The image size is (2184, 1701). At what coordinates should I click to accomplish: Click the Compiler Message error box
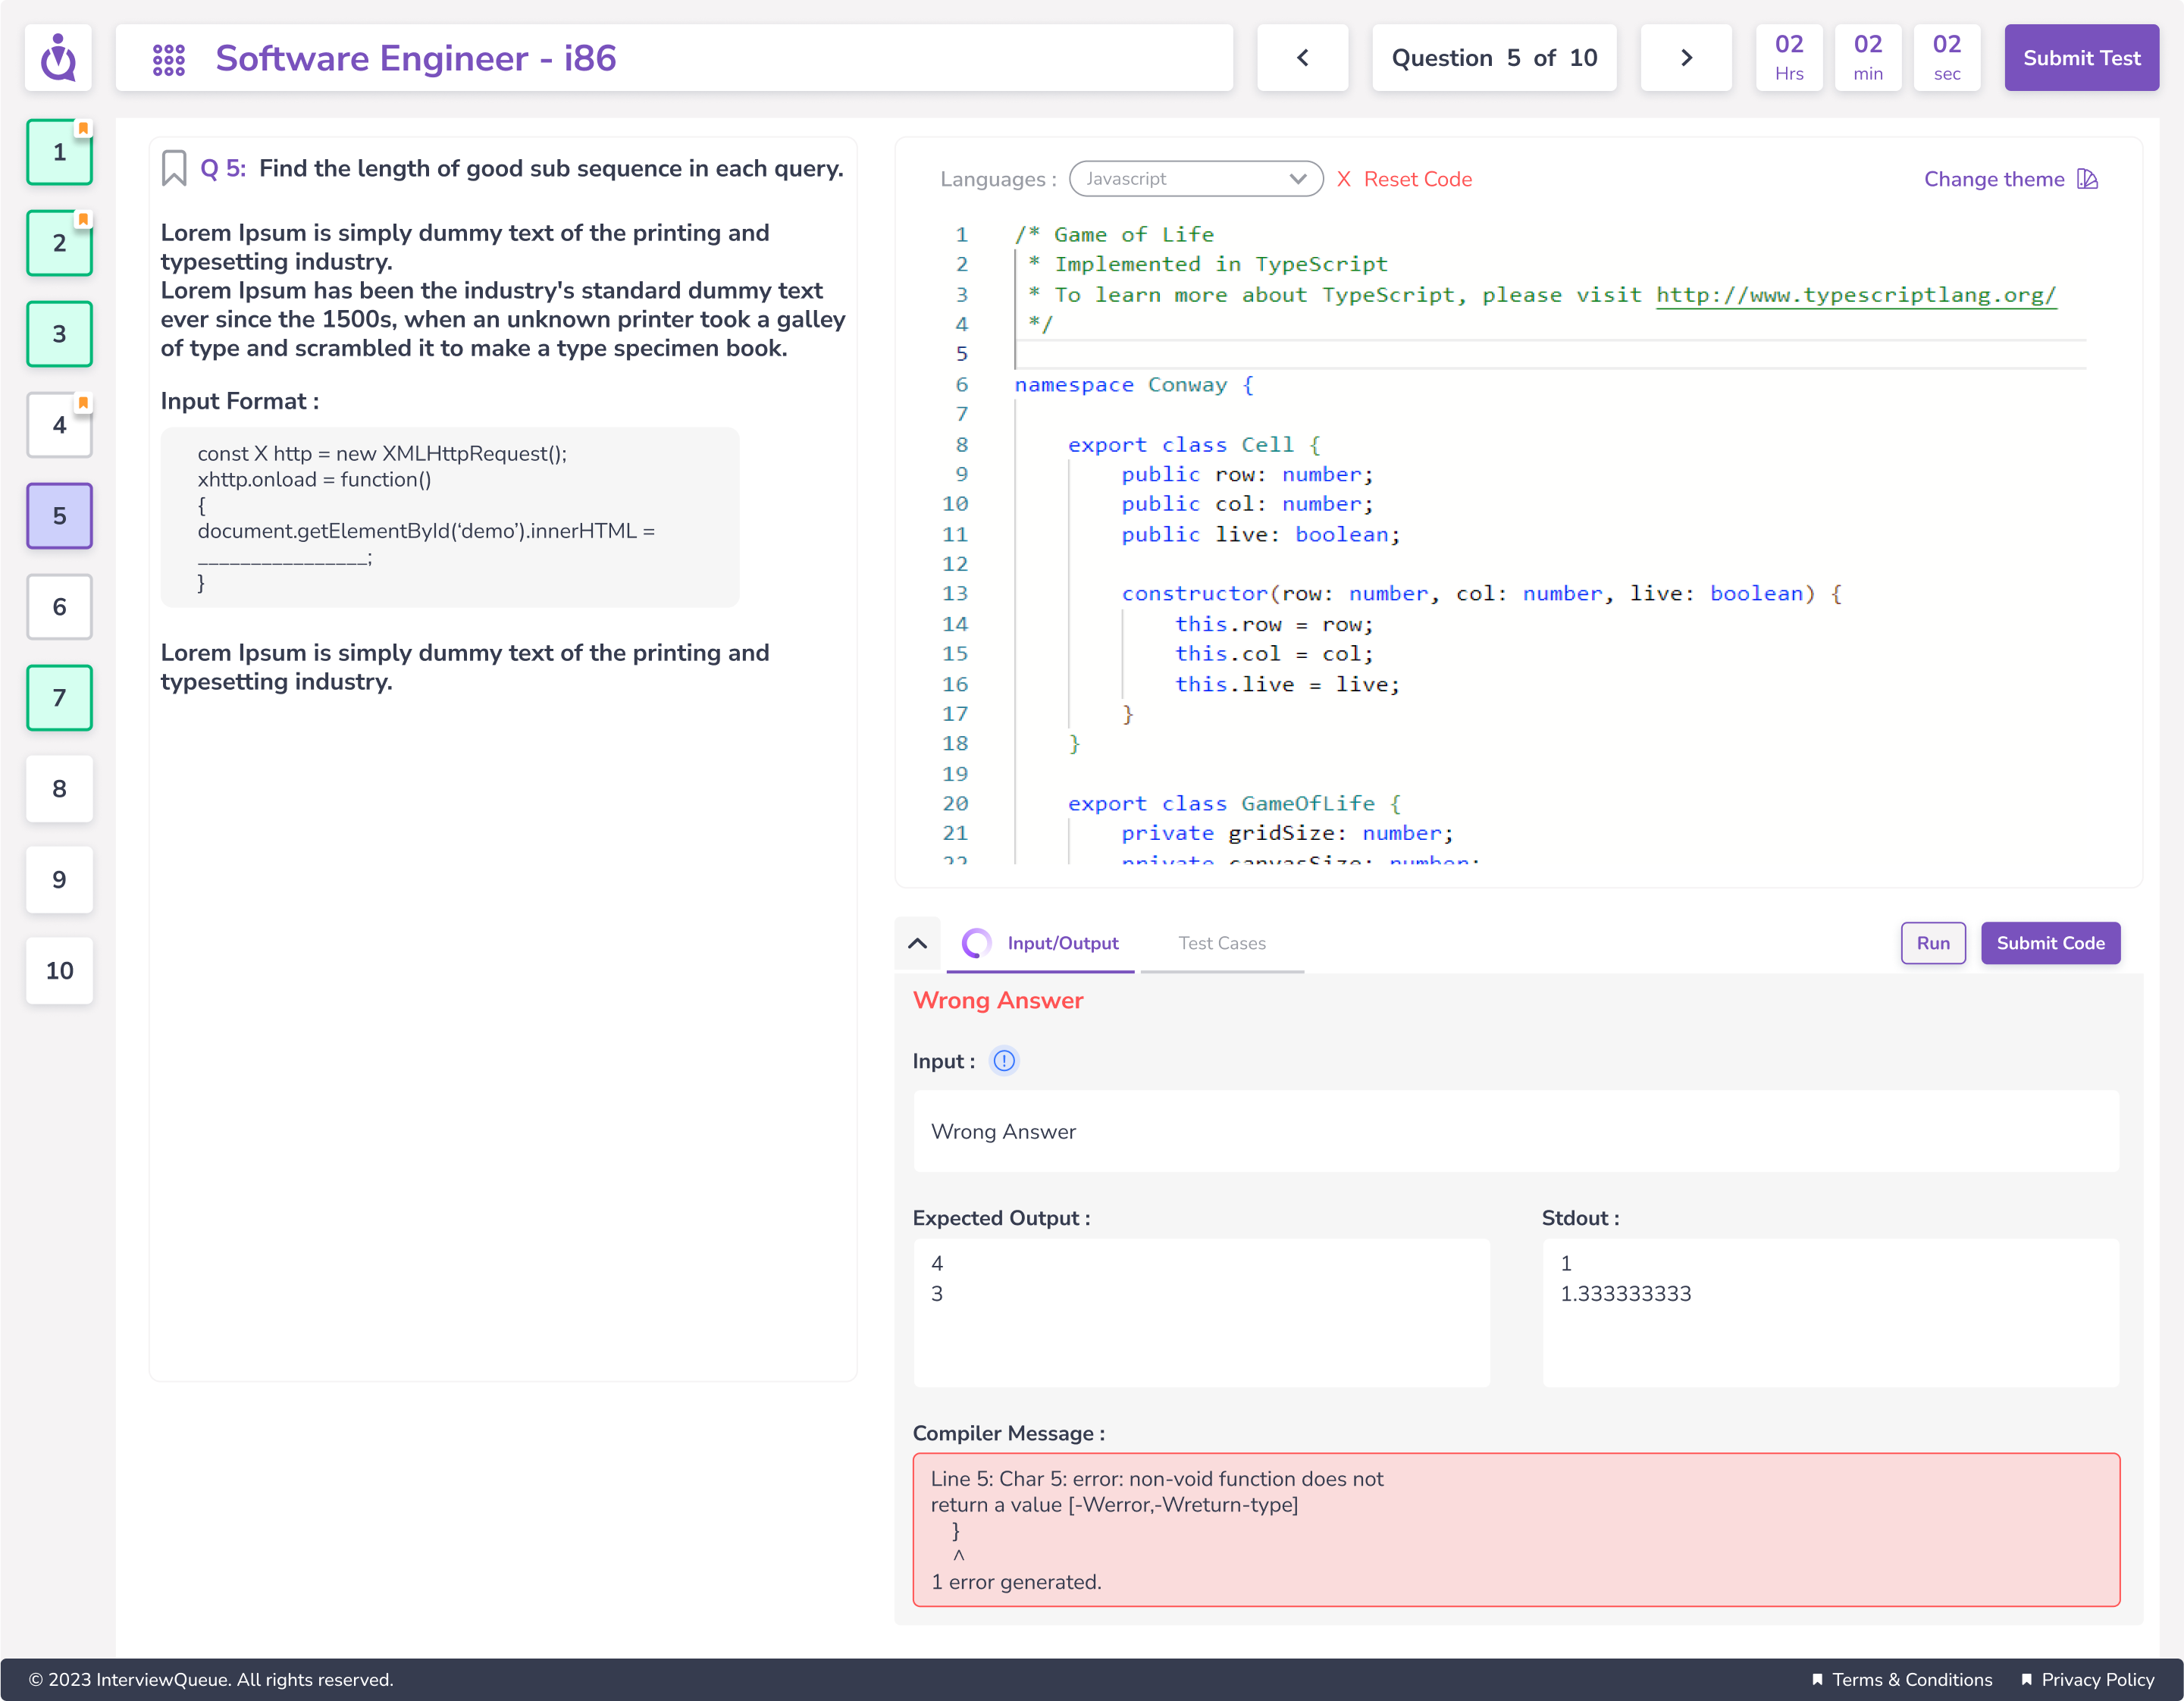click(1516, 1530)
